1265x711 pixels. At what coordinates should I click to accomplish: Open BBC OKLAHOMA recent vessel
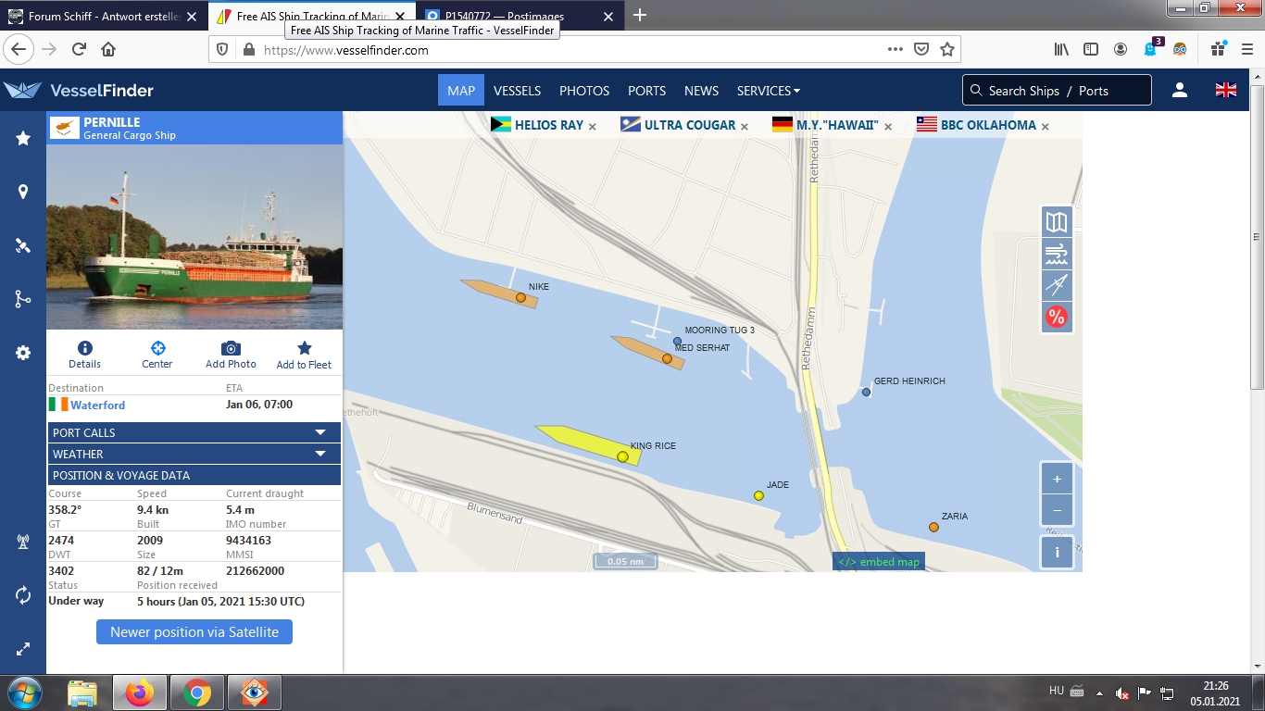pyautogui.click(x=988, y=125)
